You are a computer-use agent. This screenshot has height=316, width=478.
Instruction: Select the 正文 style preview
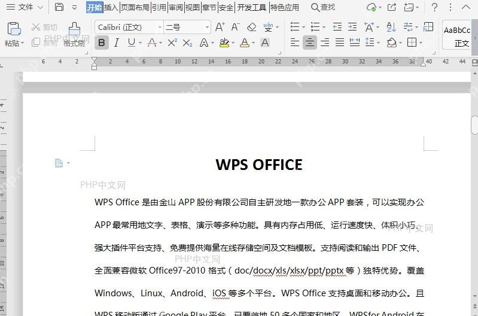click(x=456, y=35)
